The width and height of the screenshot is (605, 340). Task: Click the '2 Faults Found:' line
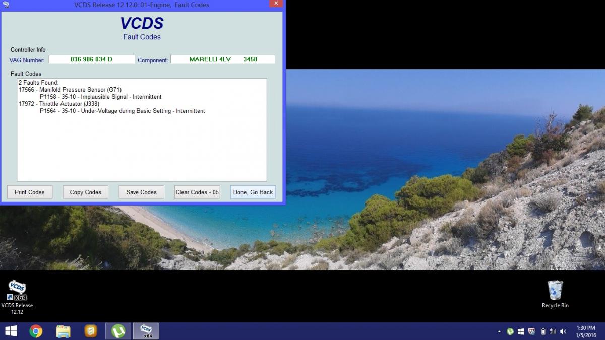click(x=39, y=83)
